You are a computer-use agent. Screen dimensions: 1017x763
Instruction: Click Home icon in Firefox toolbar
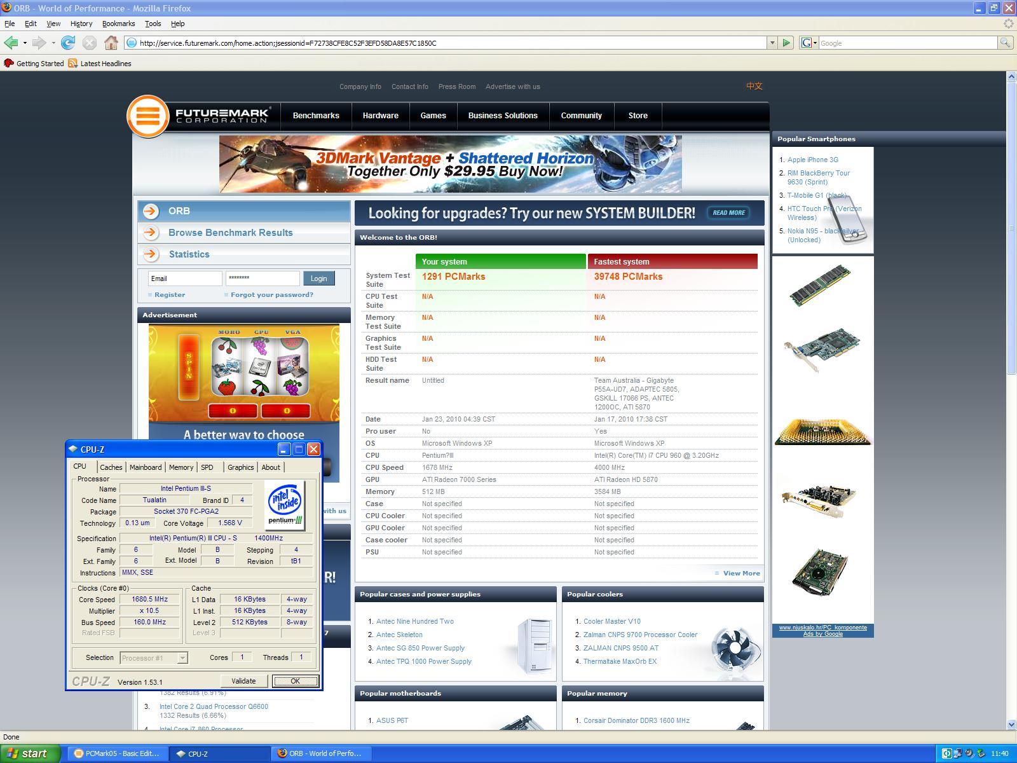click(x=111, y=43)
